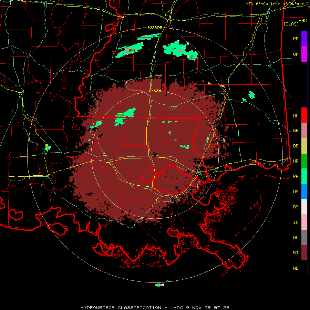The image size is (310, 310).
Task: Pick the RA light green legend swatch
Action: pos(304,176)
